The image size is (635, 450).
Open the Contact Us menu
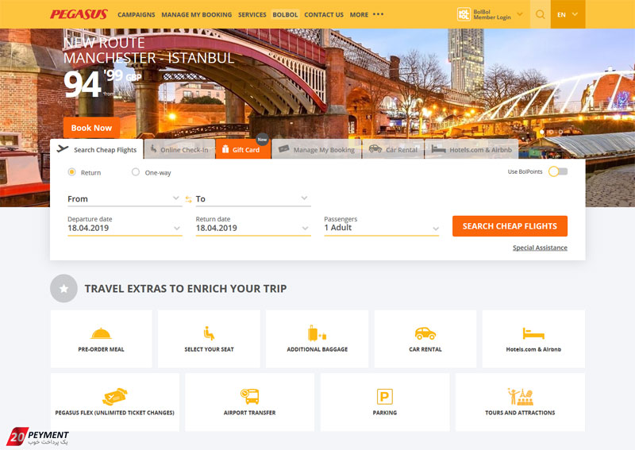(x=324, y=14)
